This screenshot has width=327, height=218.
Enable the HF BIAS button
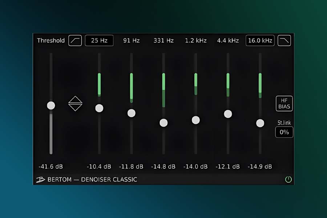point(284,104)
